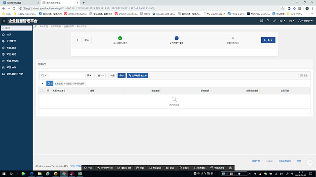Viewport: 316px width, 177px height.
Task: Open the Windows Start menu
Action: point(4,174)
